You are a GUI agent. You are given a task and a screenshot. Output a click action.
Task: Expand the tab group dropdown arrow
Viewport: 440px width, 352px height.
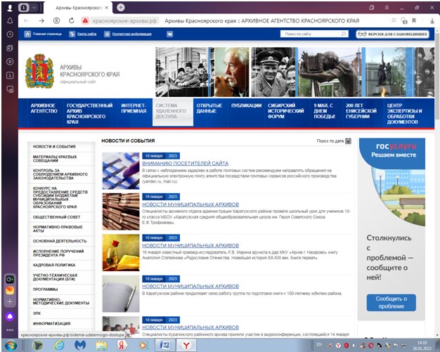tap(34, 8)
